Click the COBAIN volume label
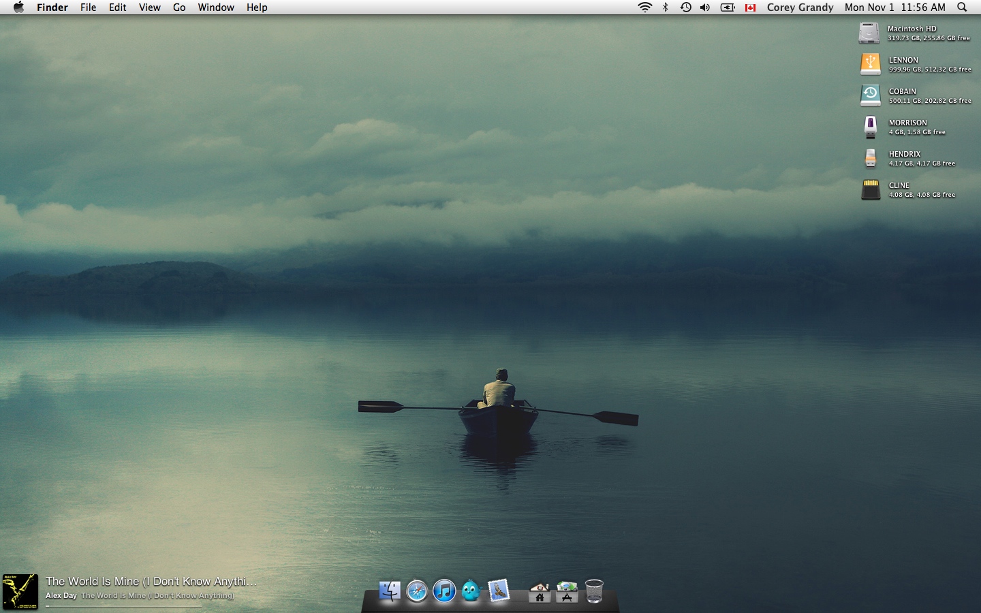Image resolution: width=981 pixels, height=613 pixels. pos(902,91)
